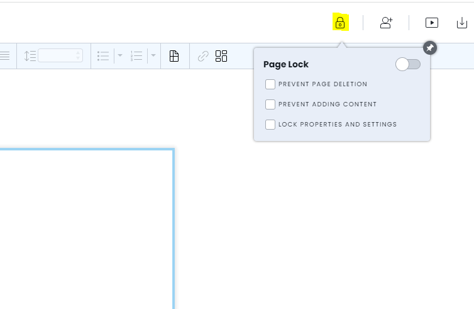Click the line spacing icon
474x309 pixels.
(x=30, y=56)
